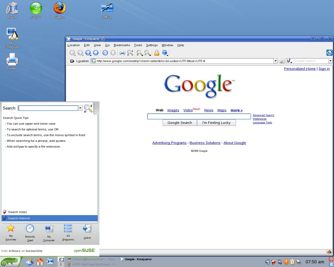Open the Tools menu
Image resolution: width=334 pixels, height=267 pixels.
pyautogui.click(x=138, y=45)
